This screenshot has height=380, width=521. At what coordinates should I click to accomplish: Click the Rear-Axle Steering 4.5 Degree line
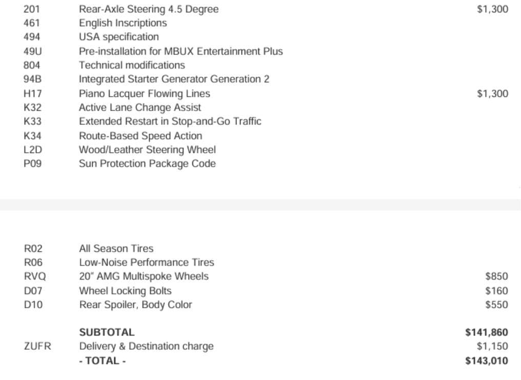click(x=148, y=9)
